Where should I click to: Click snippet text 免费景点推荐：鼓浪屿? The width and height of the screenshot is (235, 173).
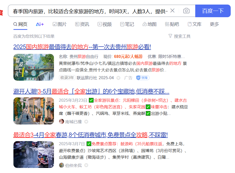coord(112,144)
